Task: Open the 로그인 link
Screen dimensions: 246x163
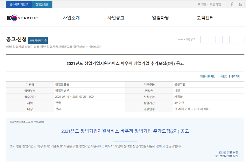Action: pyautogui.click(x=201, y=4)
